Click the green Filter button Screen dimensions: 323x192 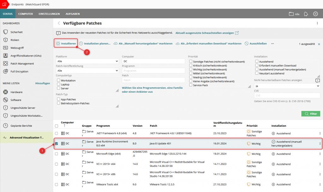[310, 113]
